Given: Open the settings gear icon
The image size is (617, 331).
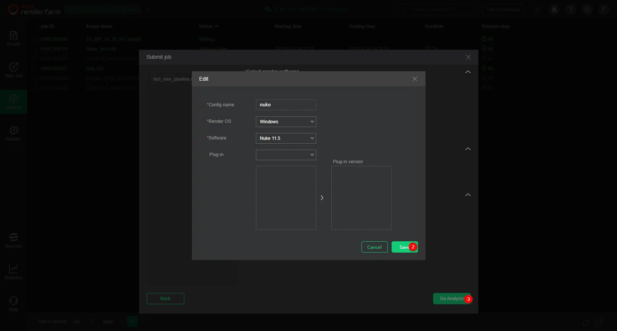Looking at the screenshot, I should click(587, 10).
